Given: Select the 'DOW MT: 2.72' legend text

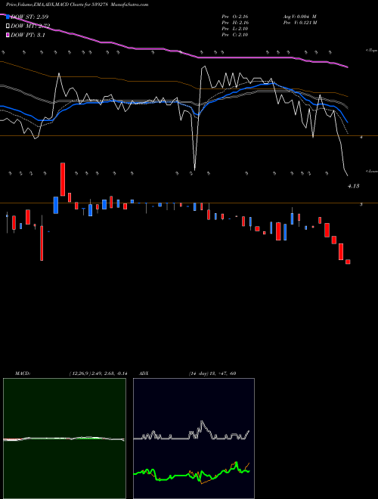Looking at the screenshot, I should 30,26.
